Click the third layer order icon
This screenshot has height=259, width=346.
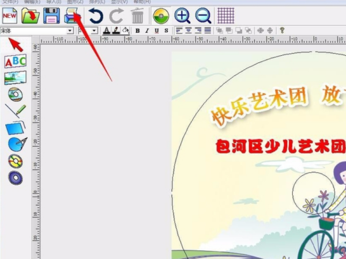coord(239,31)
